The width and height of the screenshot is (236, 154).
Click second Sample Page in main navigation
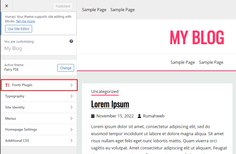pos(211,62)
